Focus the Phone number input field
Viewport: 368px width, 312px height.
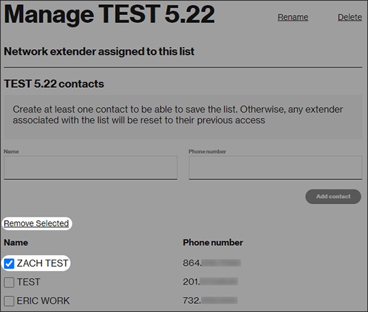click(275, 168)
